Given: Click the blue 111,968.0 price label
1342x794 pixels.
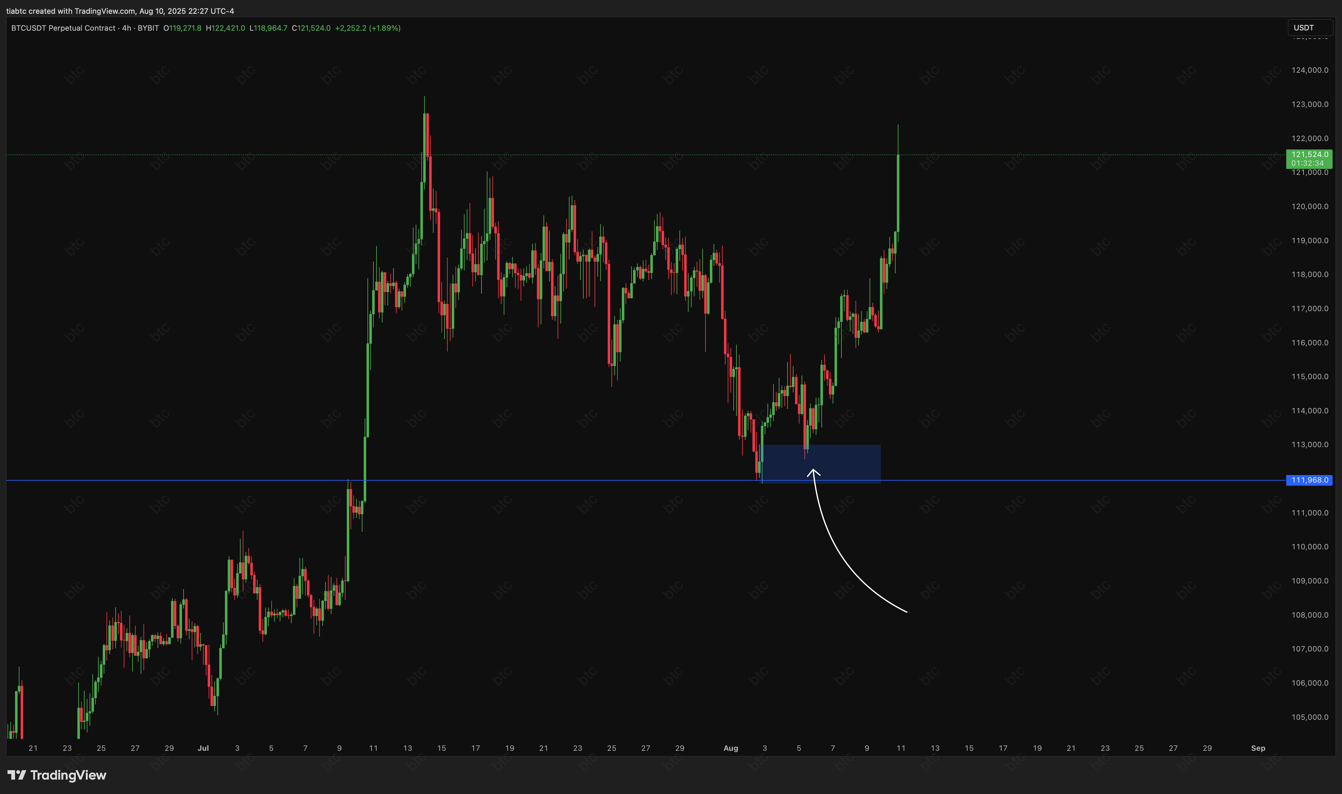Looking at the screenshot, I should coord(1309,480).
